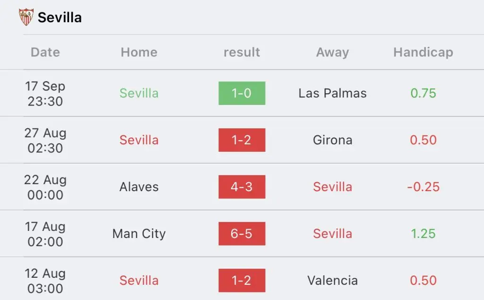Click the Valencia team name
484x300 pixels.
pos(332,280)
